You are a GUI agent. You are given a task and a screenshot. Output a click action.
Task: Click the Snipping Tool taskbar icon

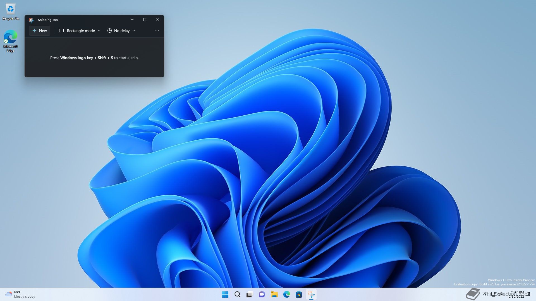[311, 295]
